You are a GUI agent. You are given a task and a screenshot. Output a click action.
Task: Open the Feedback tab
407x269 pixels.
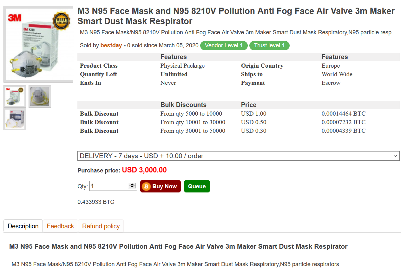[x=60, y=226]
